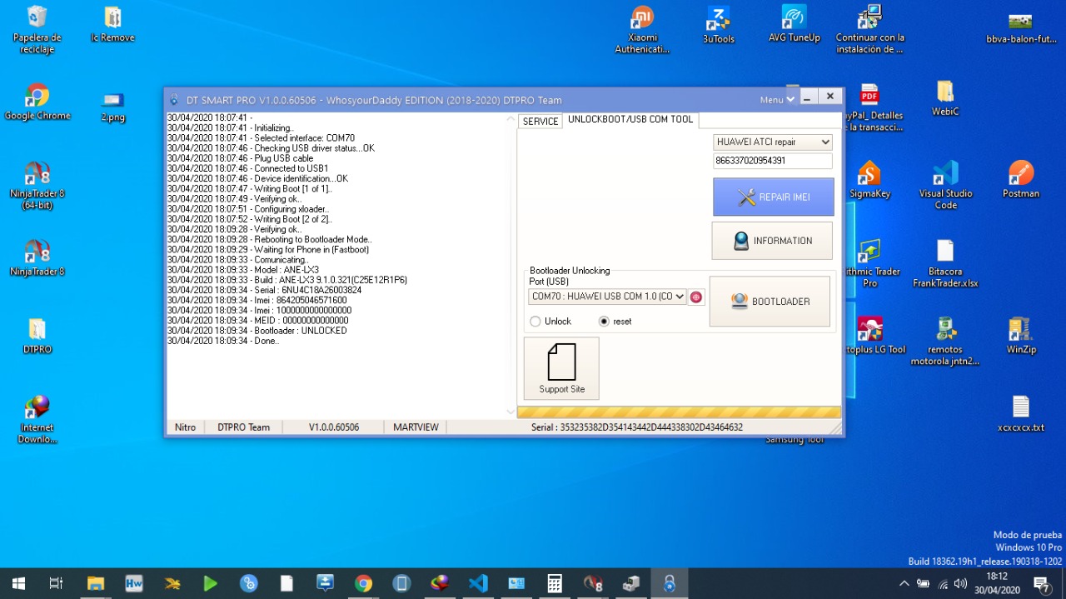
Task: Open the Menu dropdown in title bar
Action: (777, 100)
